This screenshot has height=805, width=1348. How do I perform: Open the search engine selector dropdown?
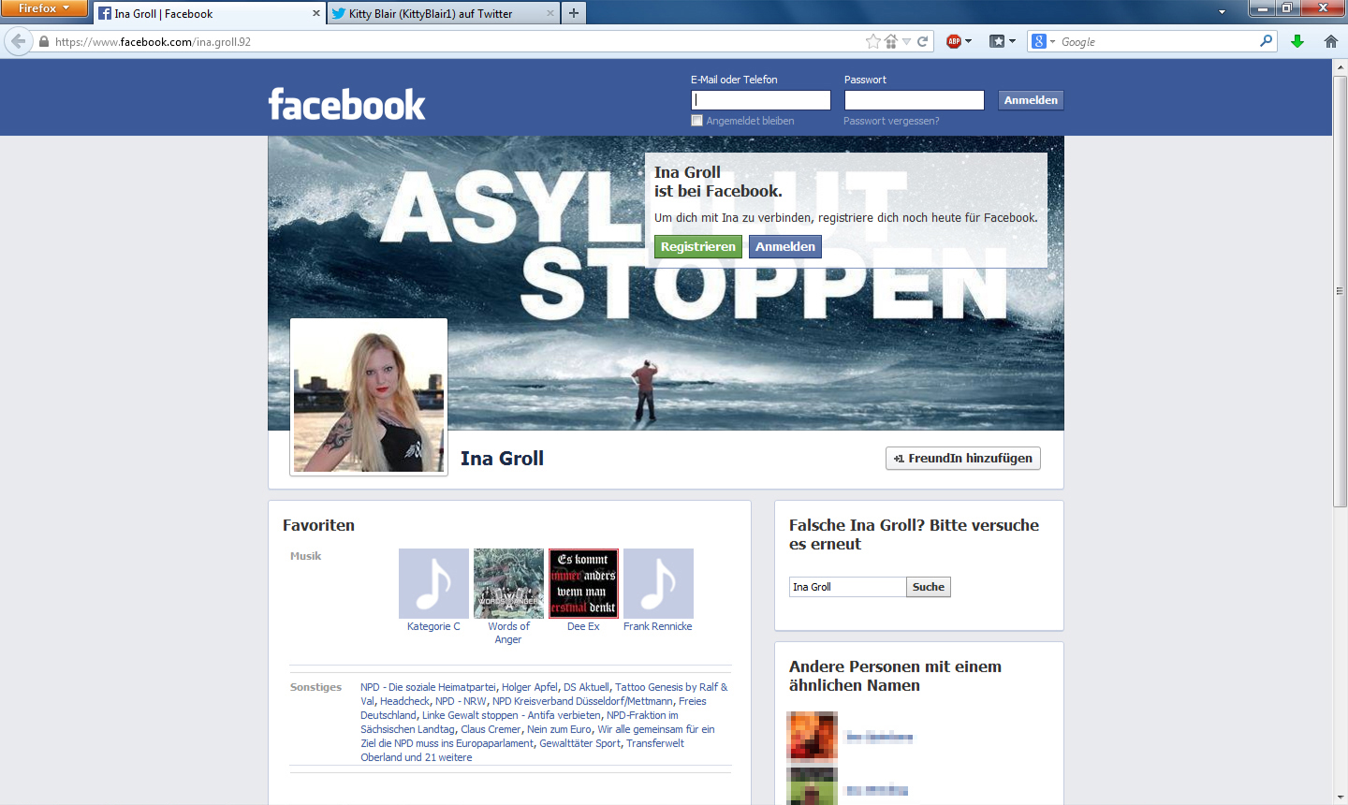point(1043,41)
